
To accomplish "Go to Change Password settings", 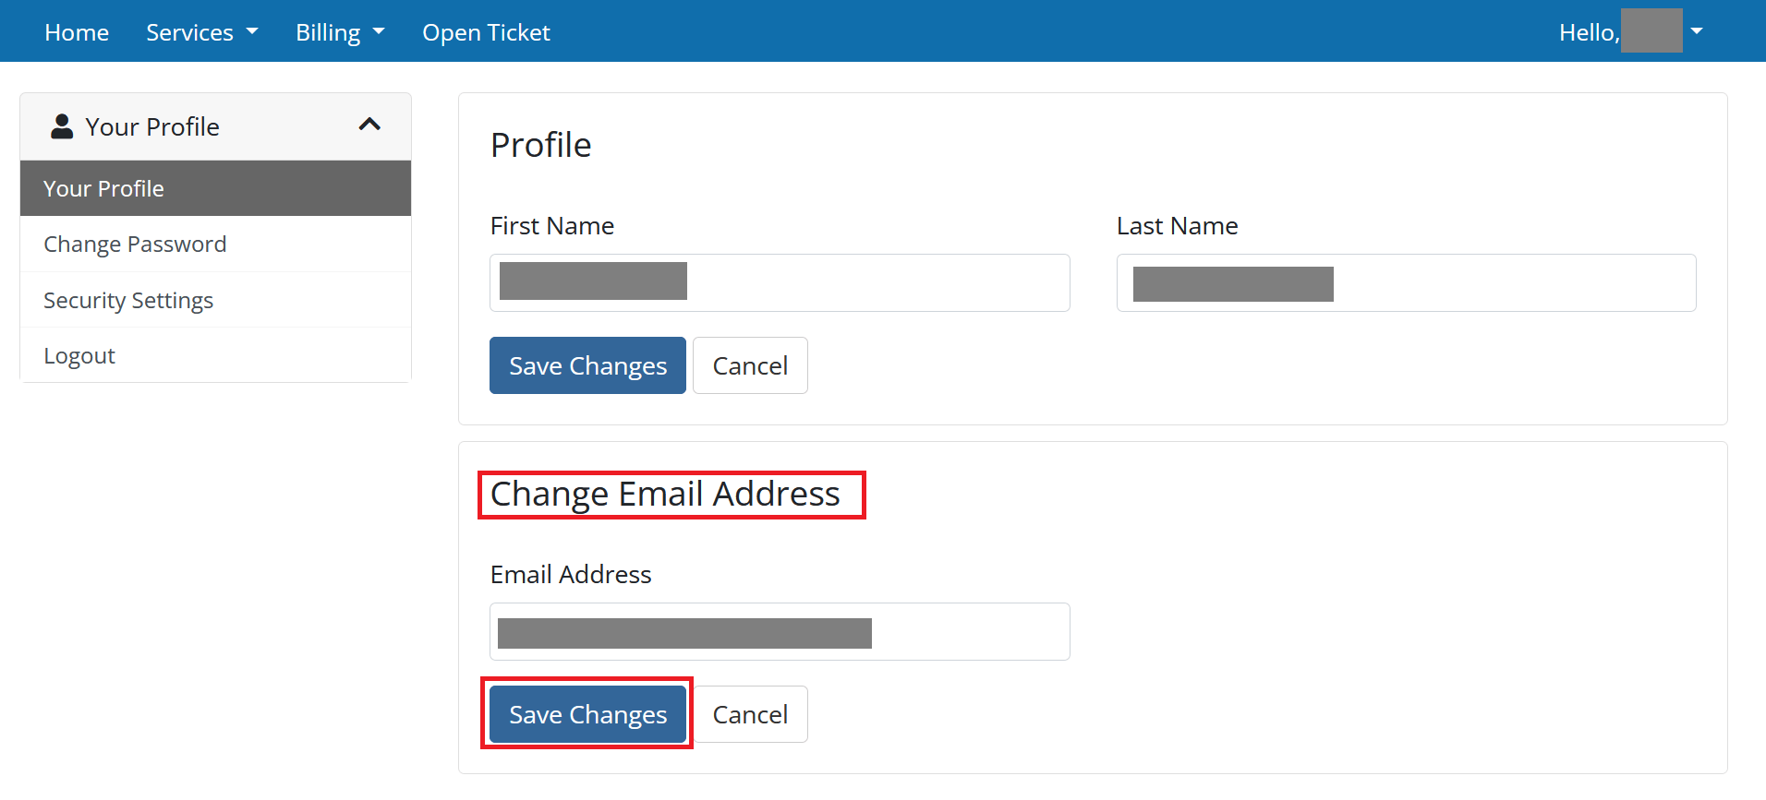I will (x=135, y=244).
